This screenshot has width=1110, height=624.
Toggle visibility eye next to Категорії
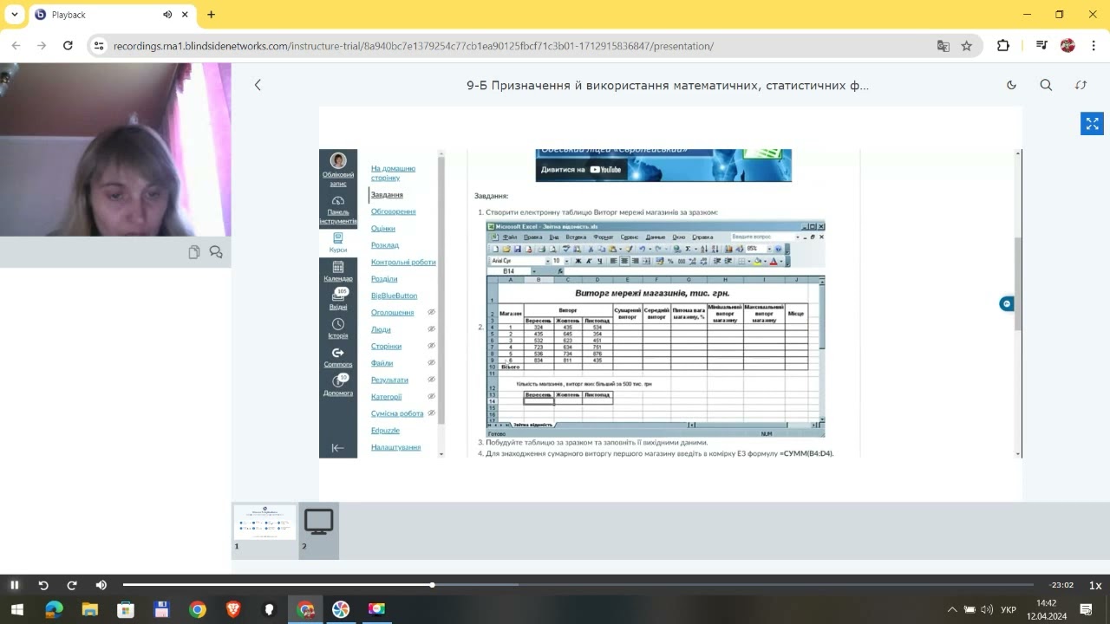(431, 397)
